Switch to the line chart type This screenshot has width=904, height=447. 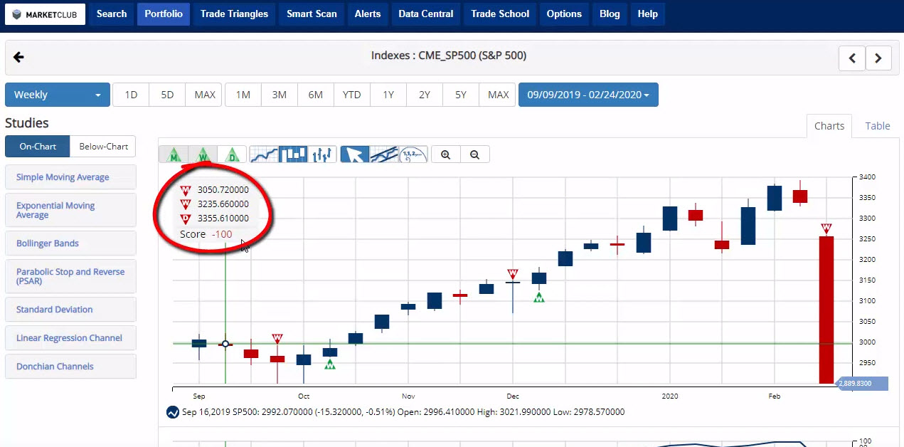pos(264,154)
